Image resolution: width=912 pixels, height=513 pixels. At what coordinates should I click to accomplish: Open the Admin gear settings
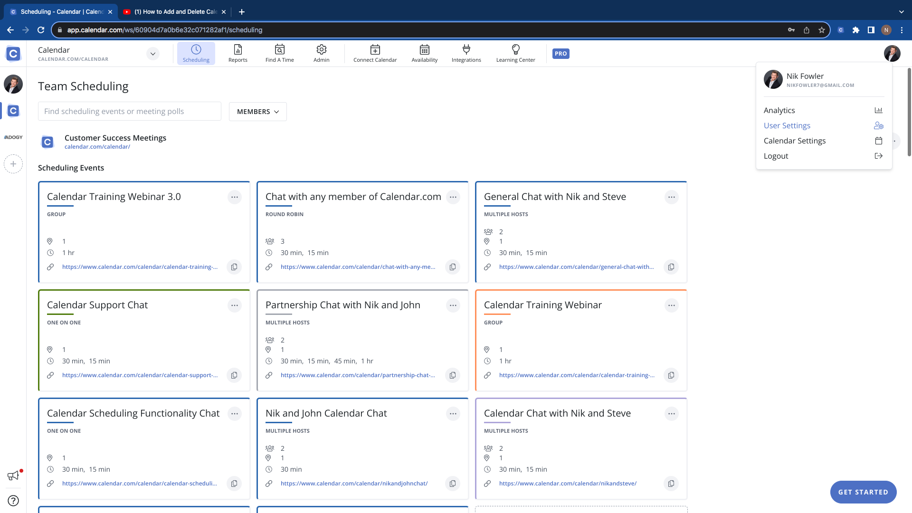point(321,53)
